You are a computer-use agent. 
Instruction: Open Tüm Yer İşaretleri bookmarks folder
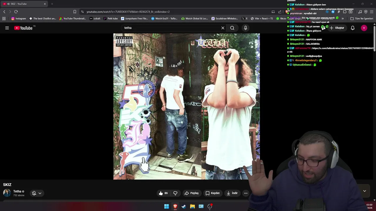click(362, 18)
